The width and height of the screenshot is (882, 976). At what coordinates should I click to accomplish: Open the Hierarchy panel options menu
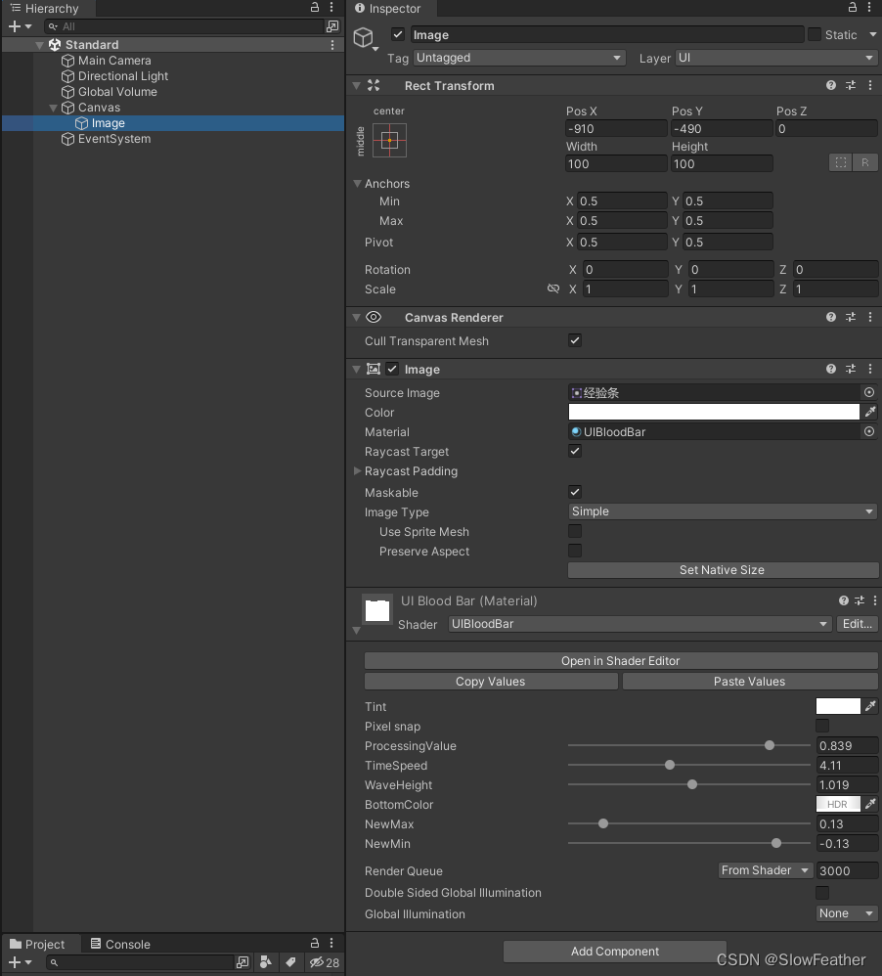coord(331,8)
